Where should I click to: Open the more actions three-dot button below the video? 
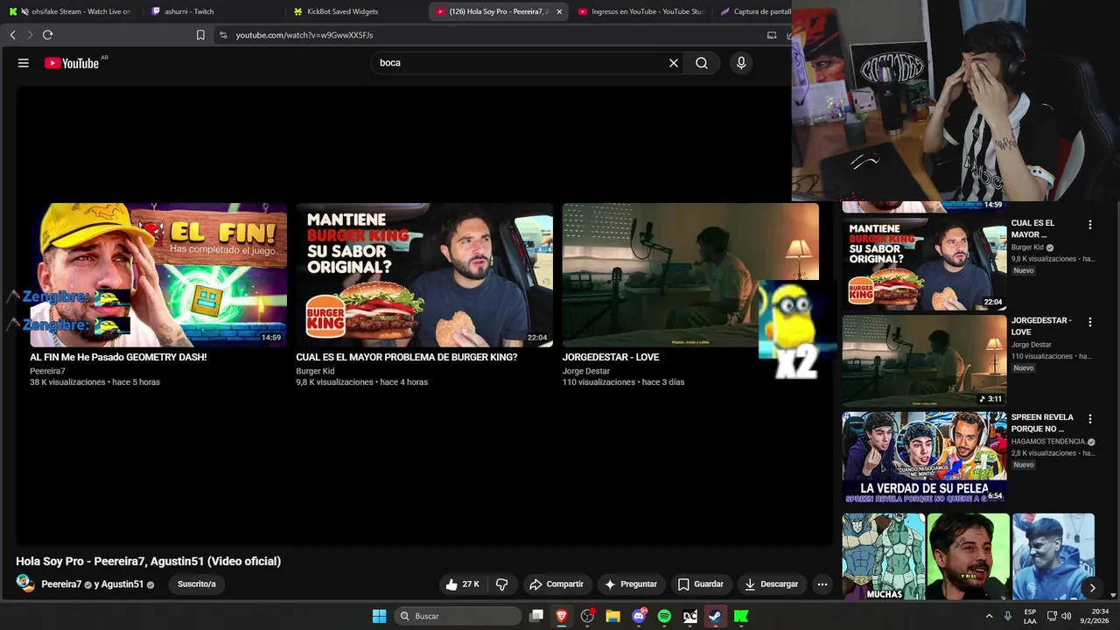click(822, 584)
